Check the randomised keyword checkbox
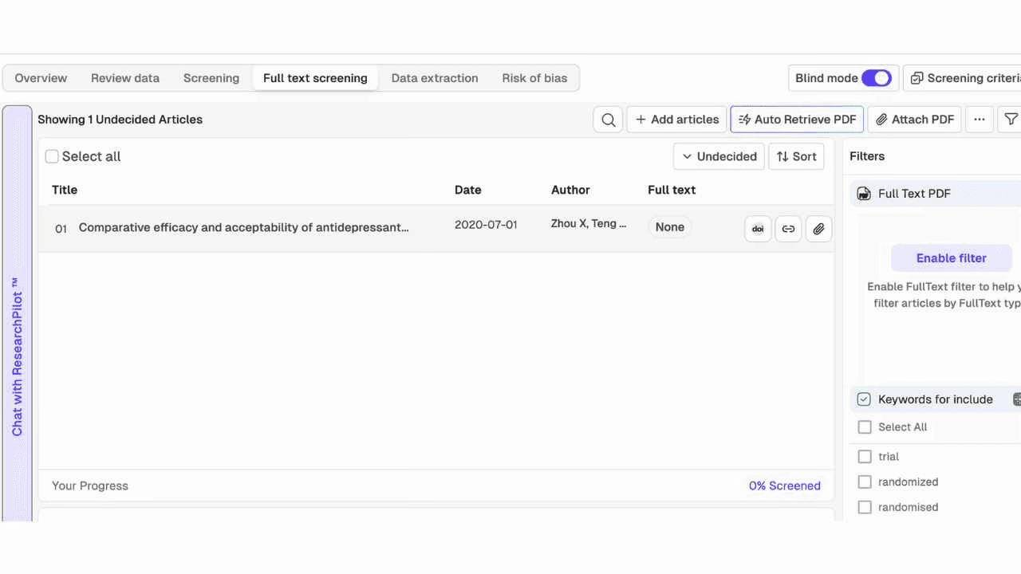Screen dimensions: 1021x574 (x=865, y=507)
